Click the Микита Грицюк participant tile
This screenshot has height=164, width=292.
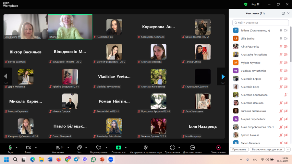click(70, 101)
